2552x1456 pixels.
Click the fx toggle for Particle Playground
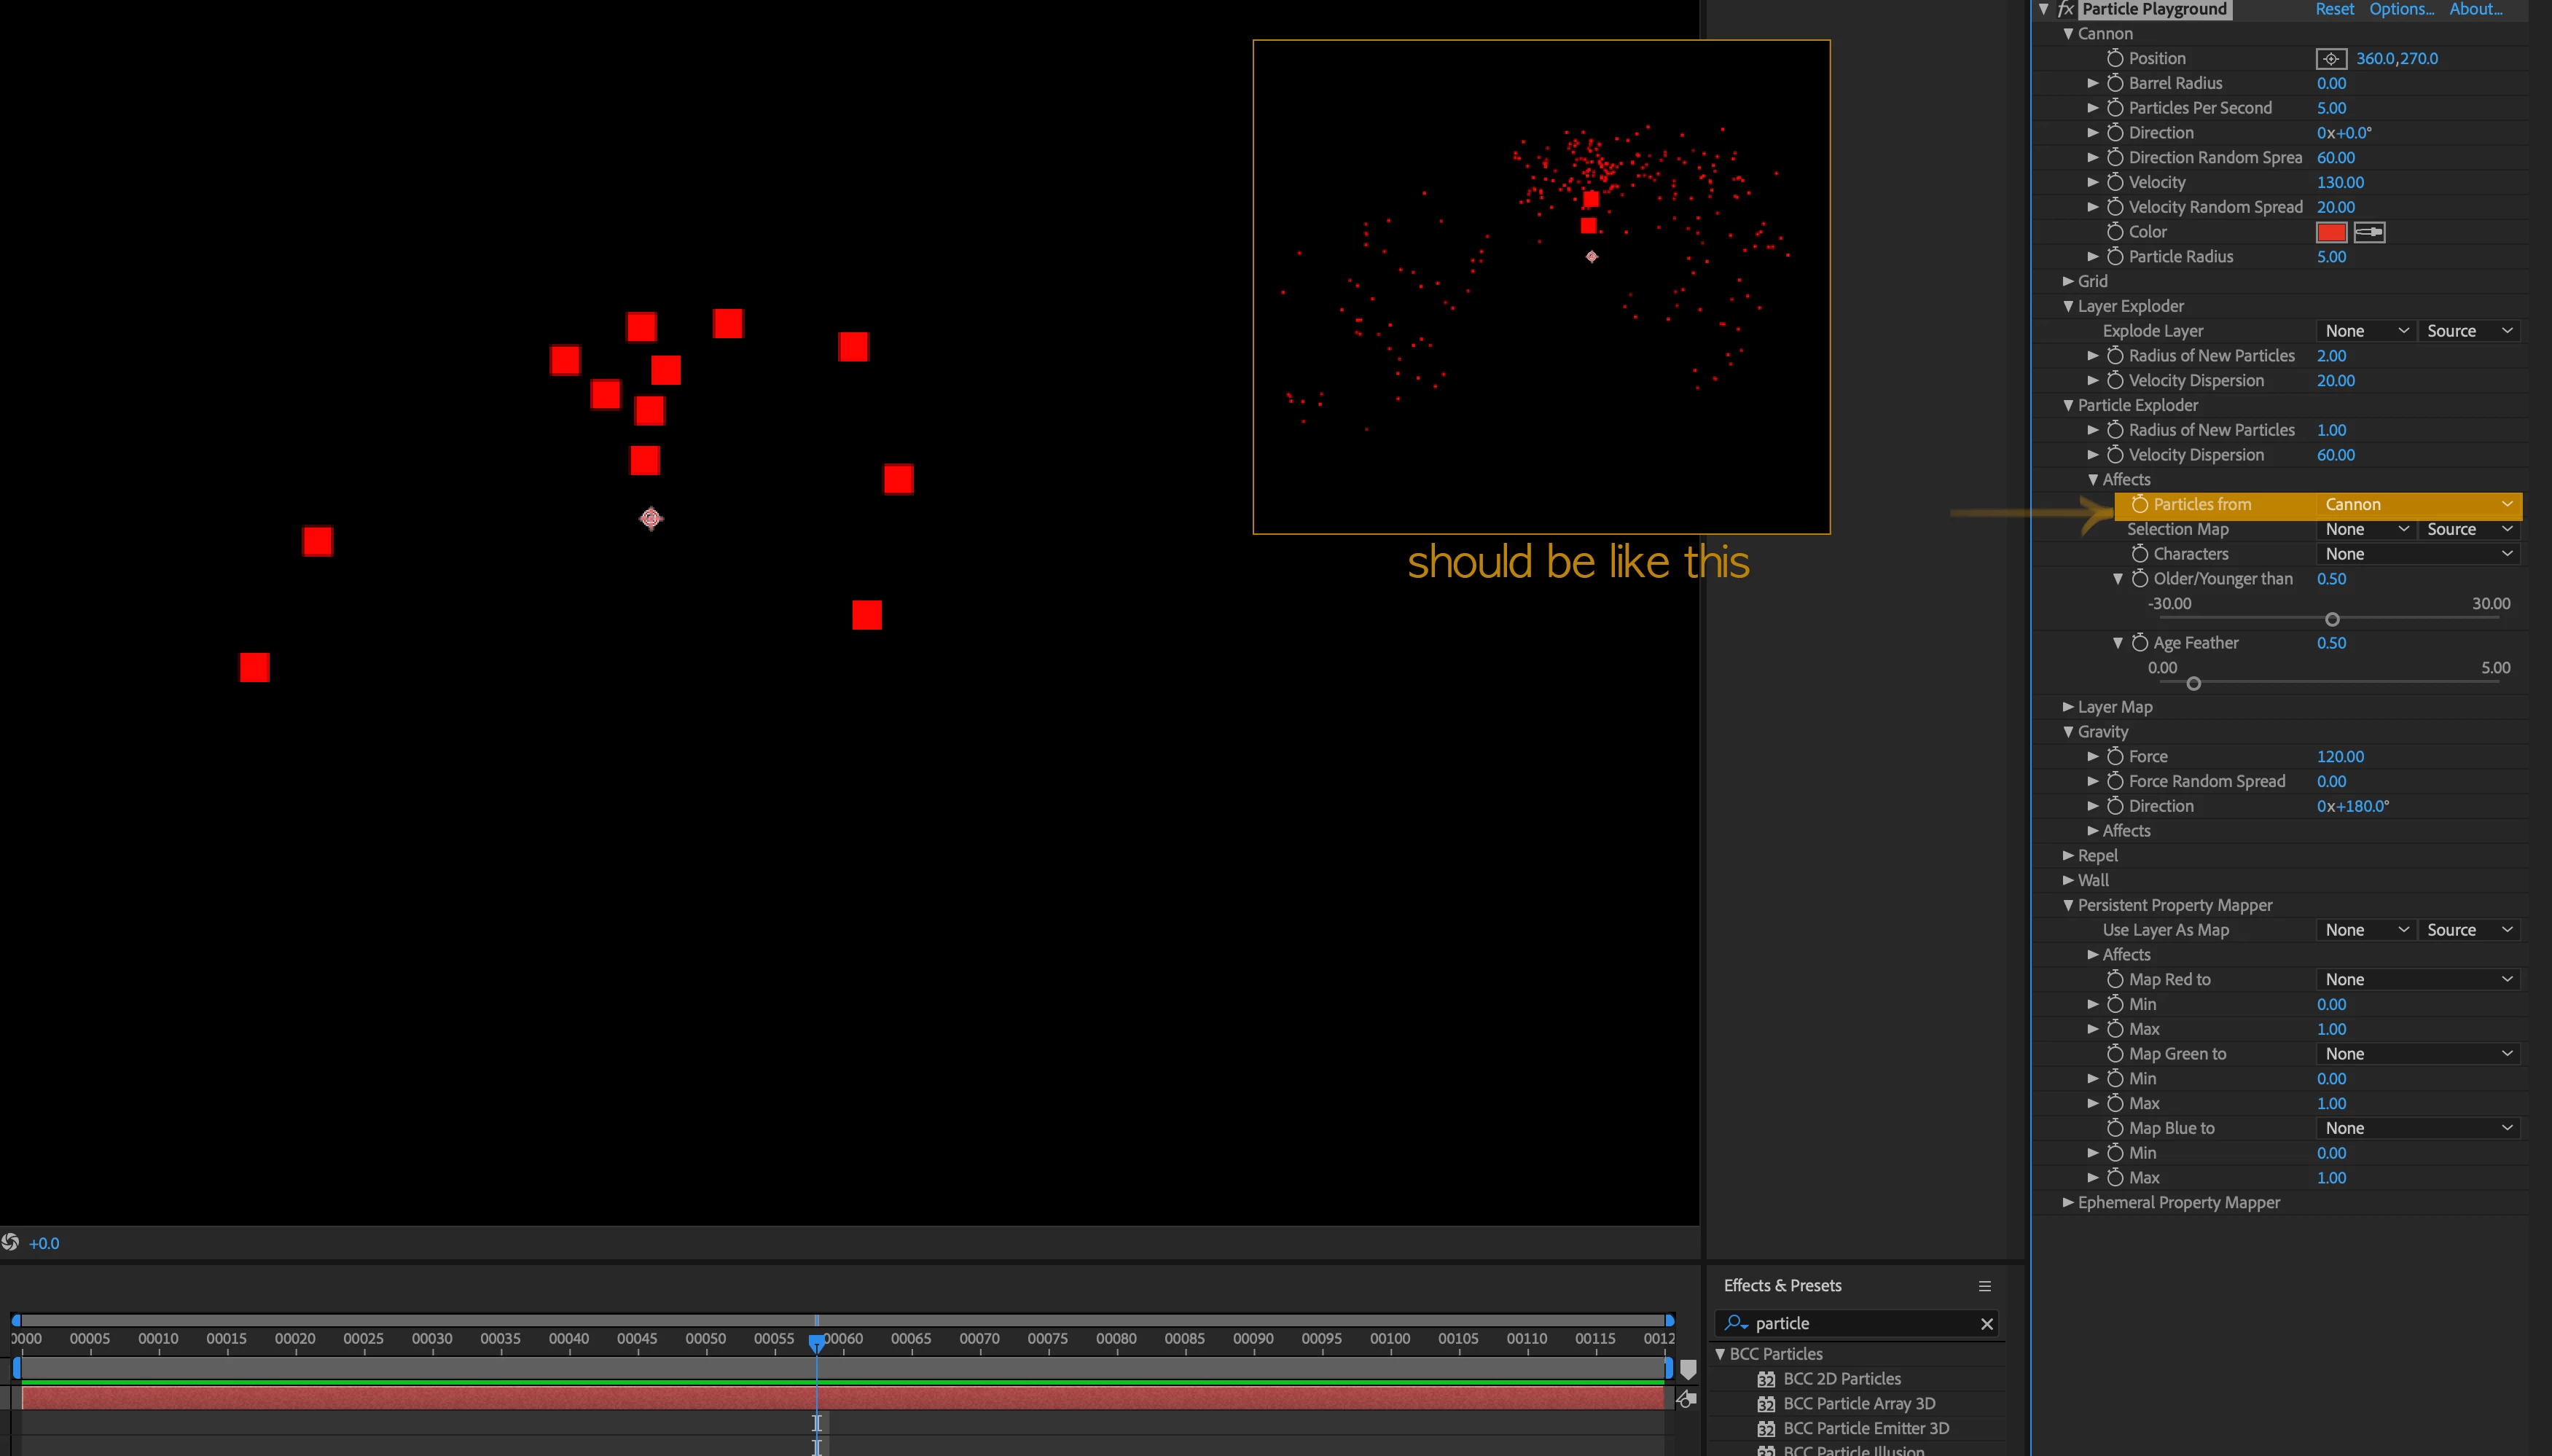[x=2065, y=9]
